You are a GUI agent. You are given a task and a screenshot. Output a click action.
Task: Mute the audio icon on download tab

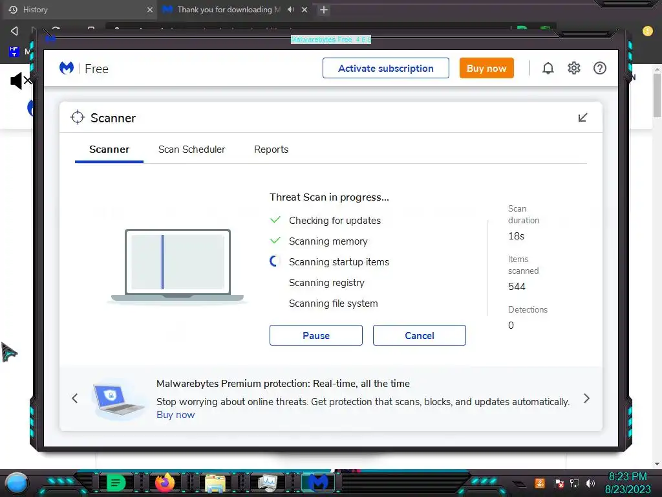click(290, 10)
